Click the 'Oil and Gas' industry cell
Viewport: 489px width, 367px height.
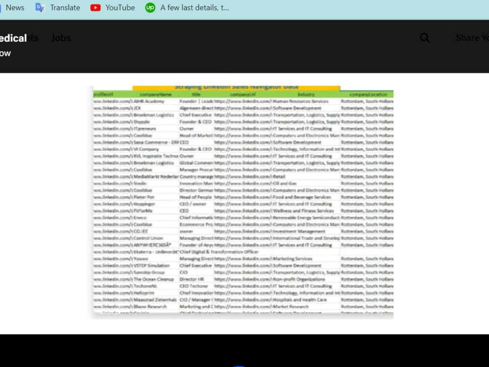285,183
